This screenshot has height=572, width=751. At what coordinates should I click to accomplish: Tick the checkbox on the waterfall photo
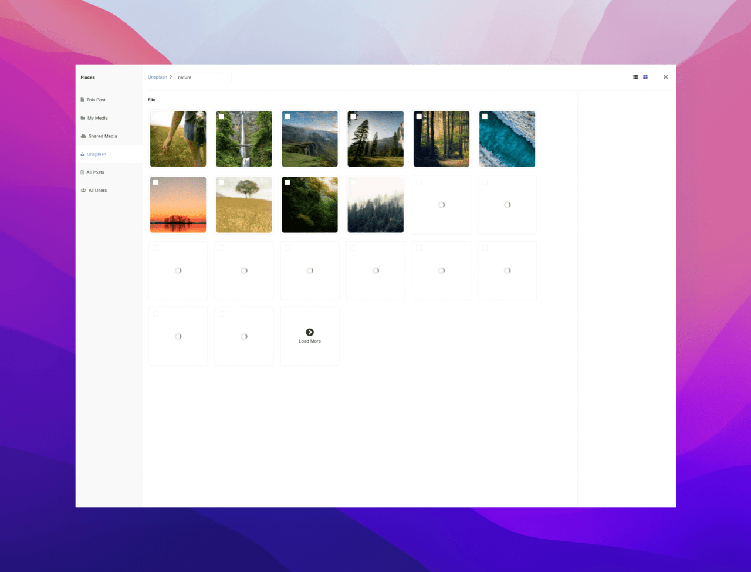coord(221,117)
